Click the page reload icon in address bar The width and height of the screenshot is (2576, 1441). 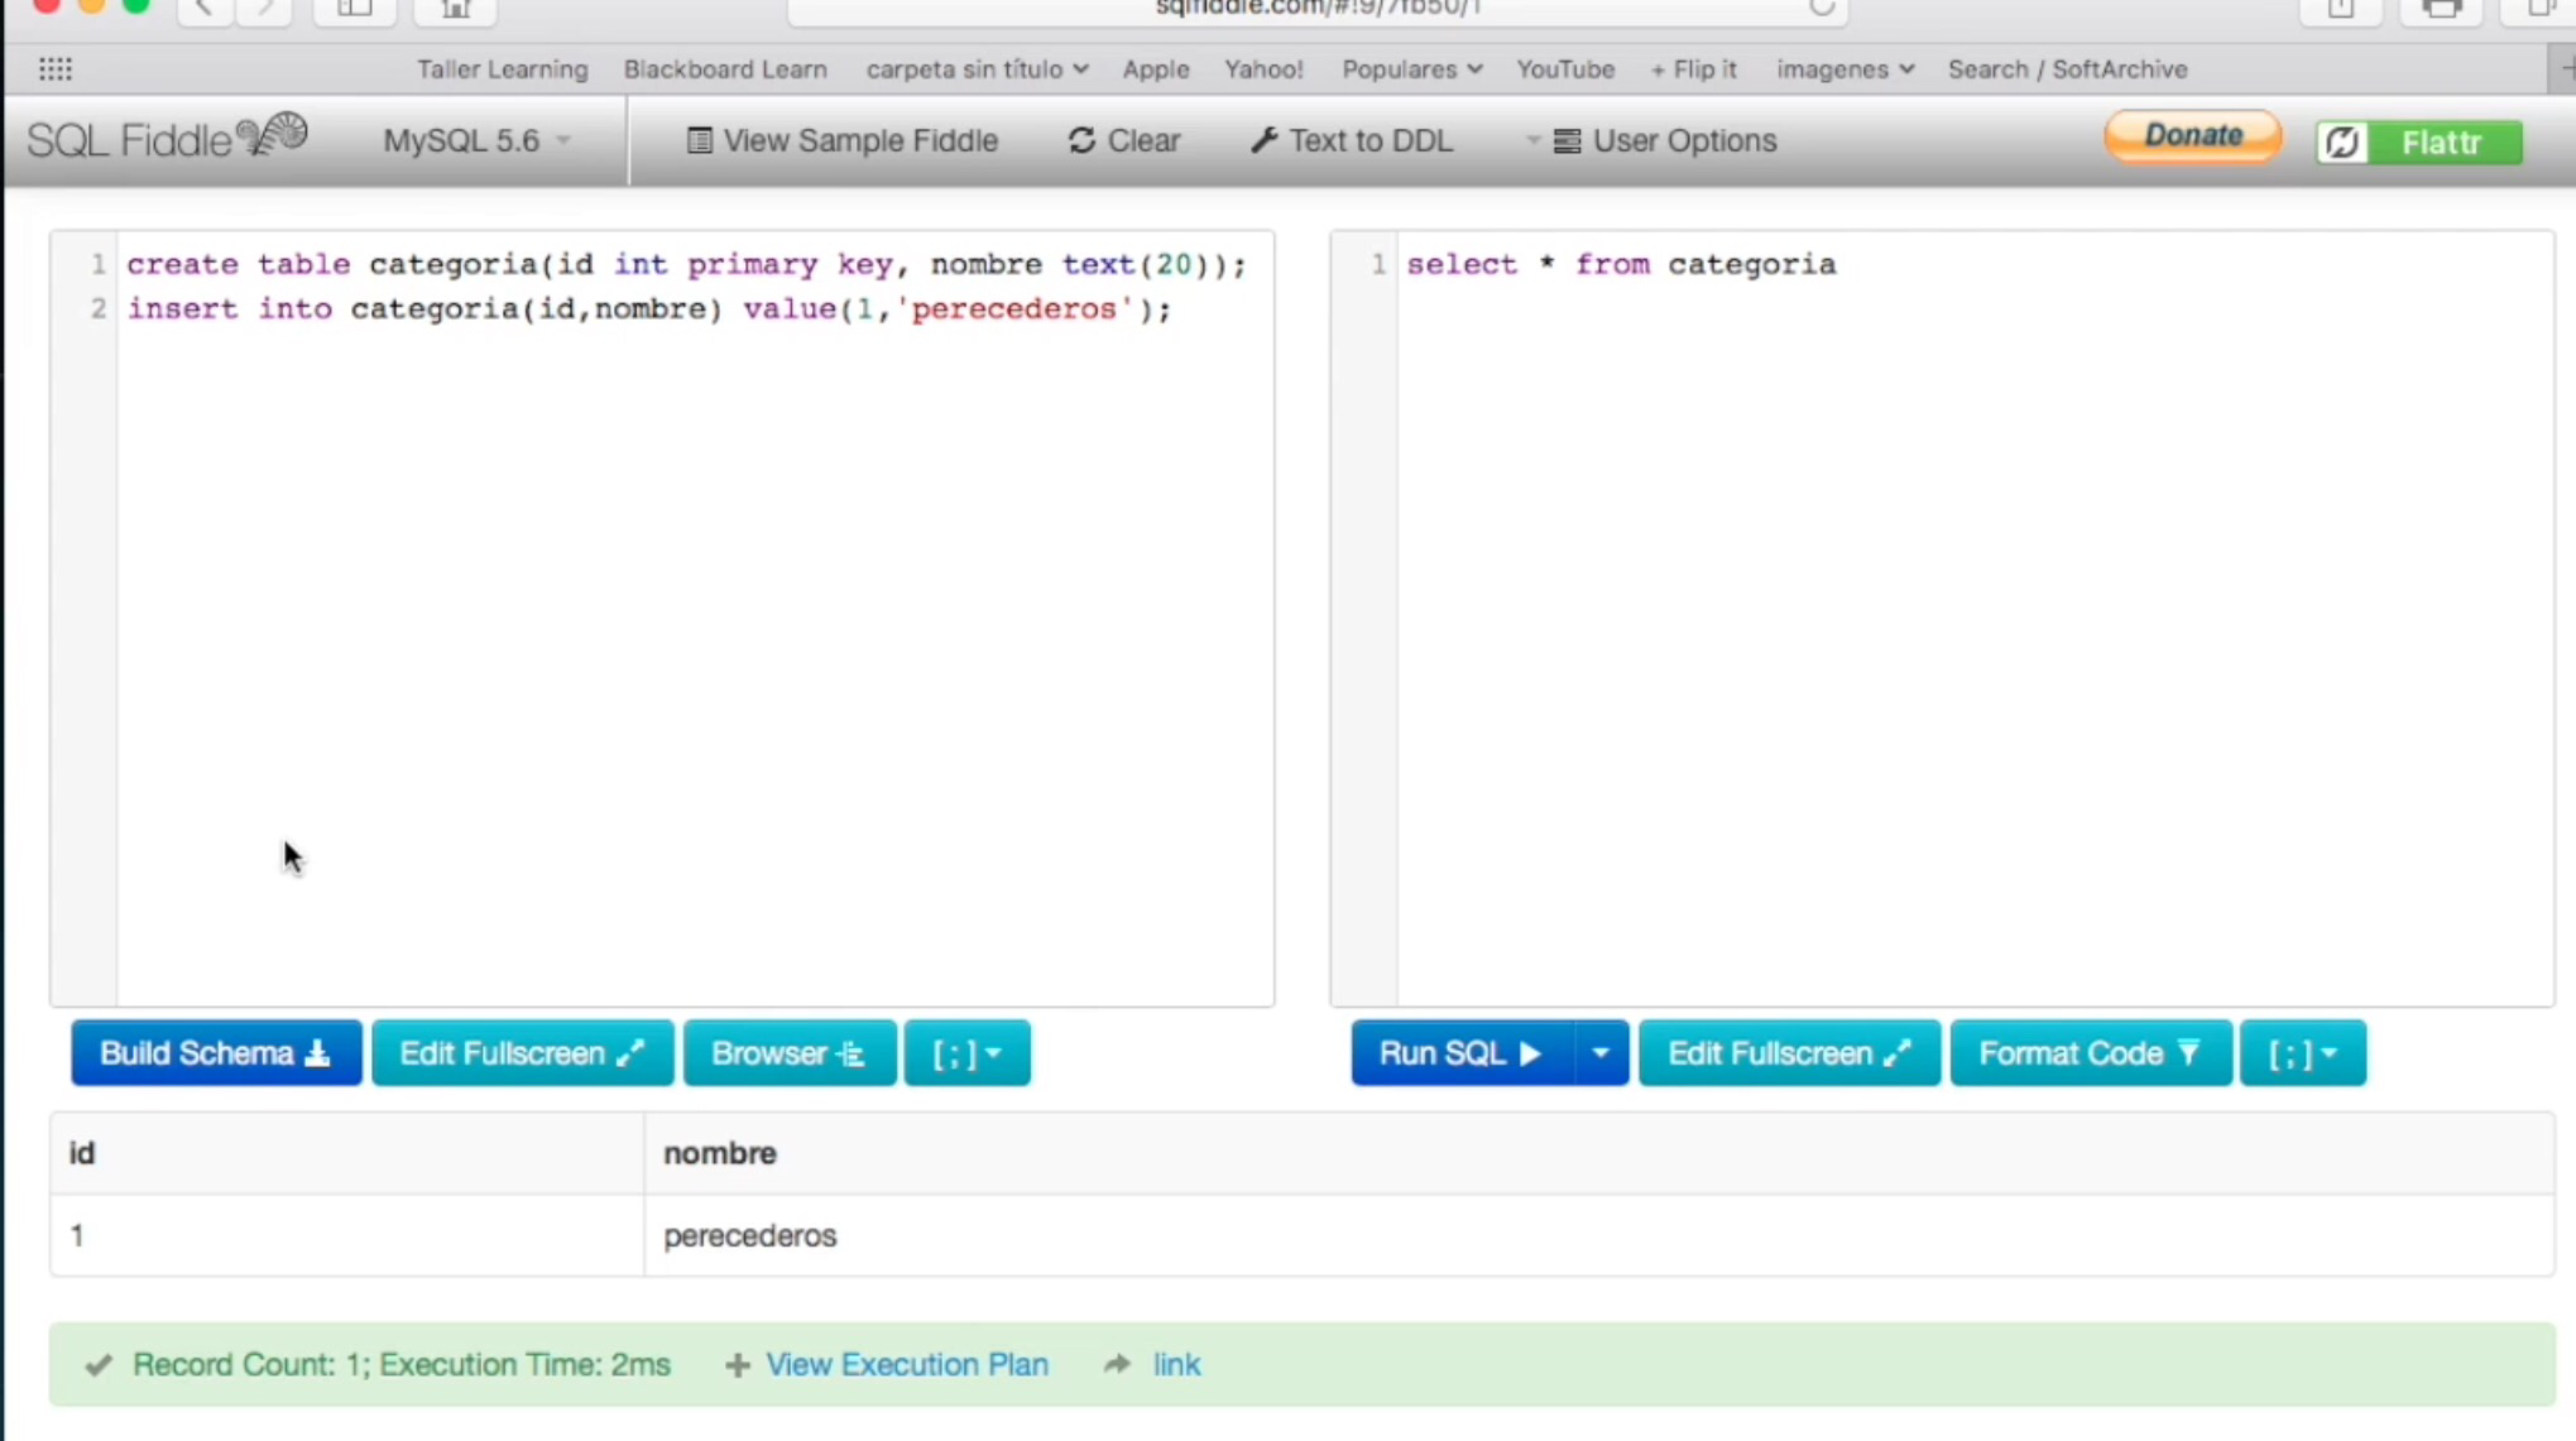(x=1821, y=8)
